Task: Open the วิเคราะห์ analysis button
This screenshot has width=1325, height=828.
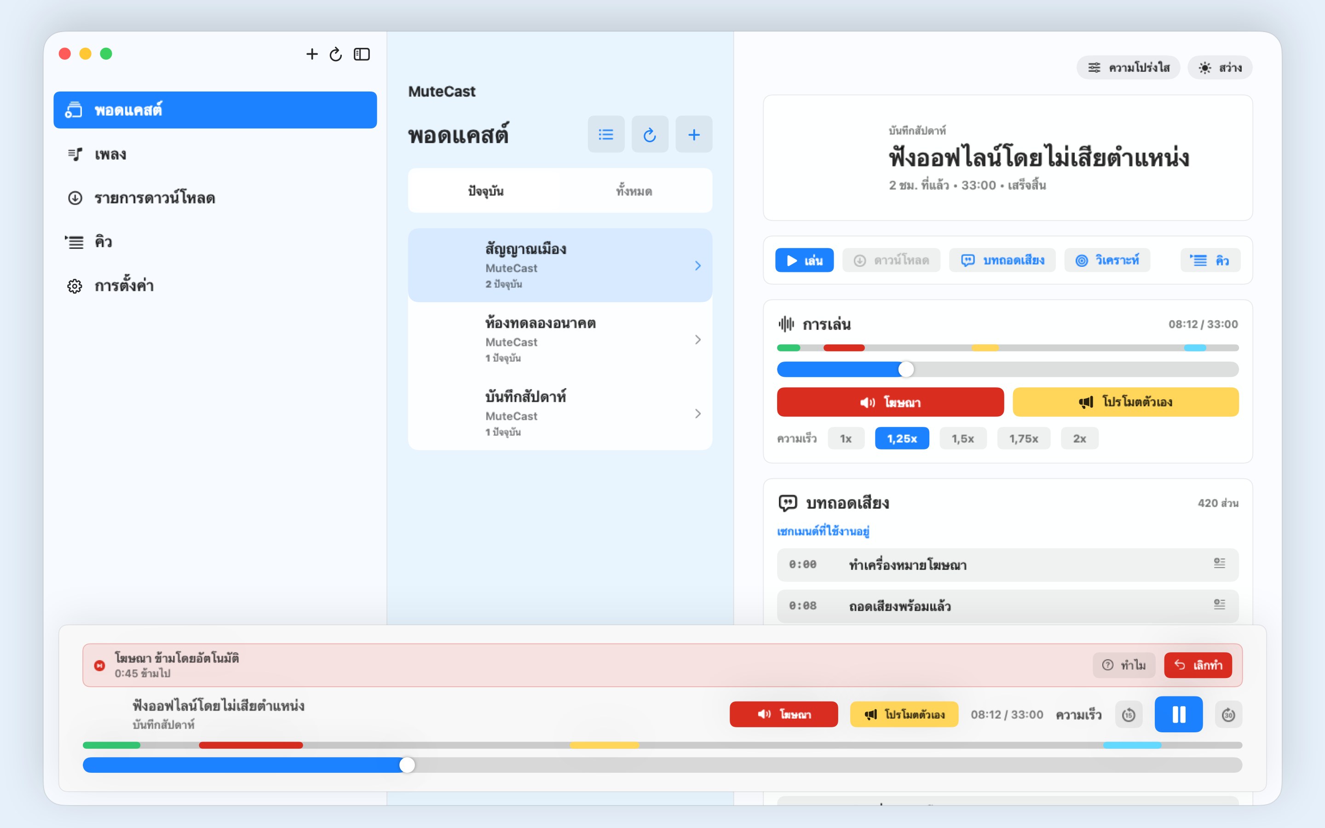Action: (1107, 260)
